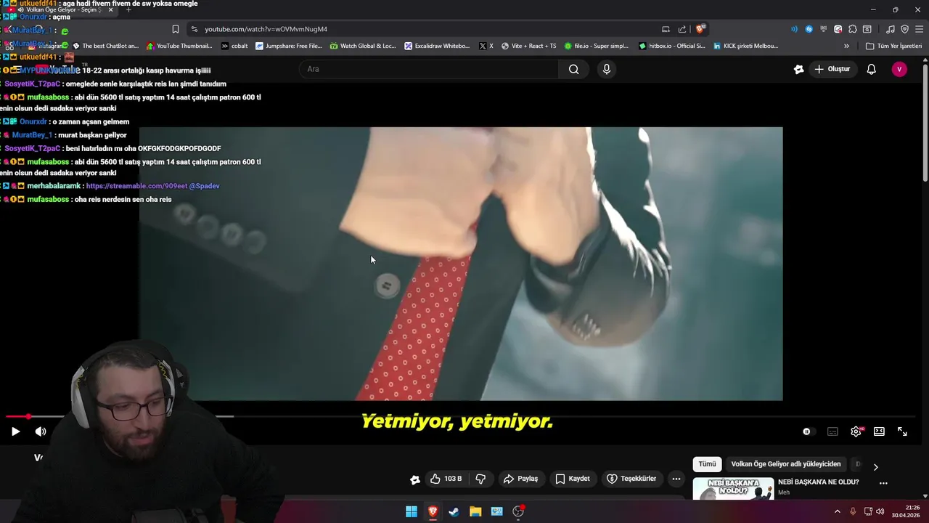Show next filter chips with right arrow
The height and width of the screenshot is (523, 929).
(x=875, y=466)
